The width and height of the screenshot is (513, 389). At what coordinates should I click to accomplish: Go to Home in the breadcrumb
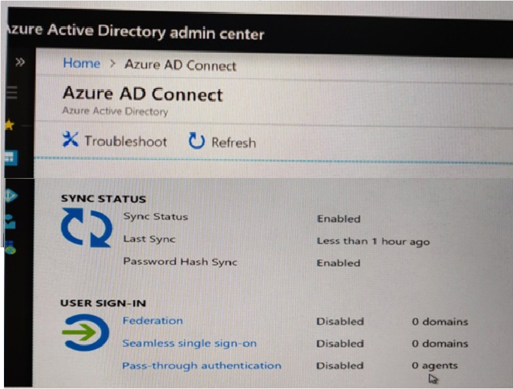[81, 63]
